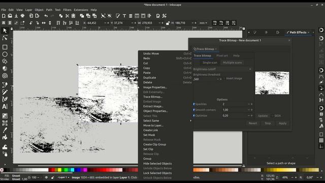
Task: Increase Optimize value with plus
Action: 252,115
